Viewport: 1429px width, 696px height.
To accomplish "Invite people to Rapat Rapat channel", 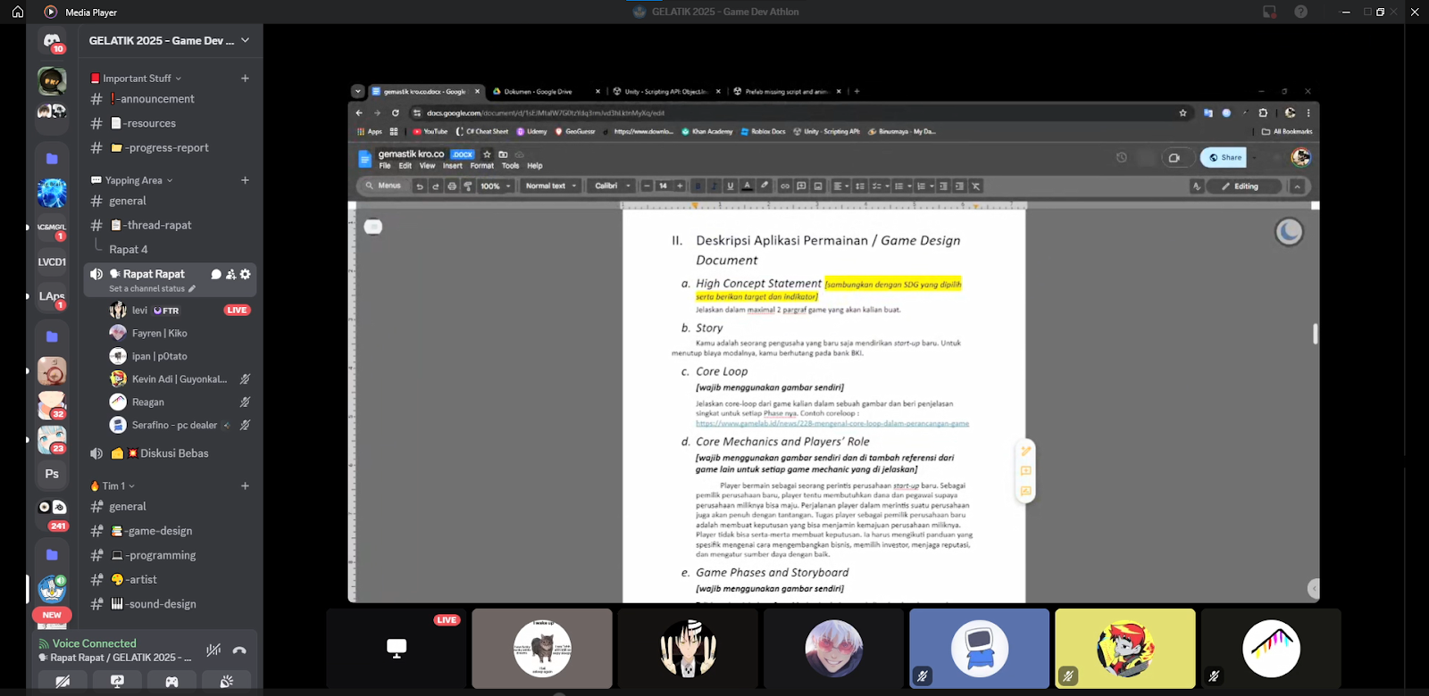I will [x=230, y=274].
